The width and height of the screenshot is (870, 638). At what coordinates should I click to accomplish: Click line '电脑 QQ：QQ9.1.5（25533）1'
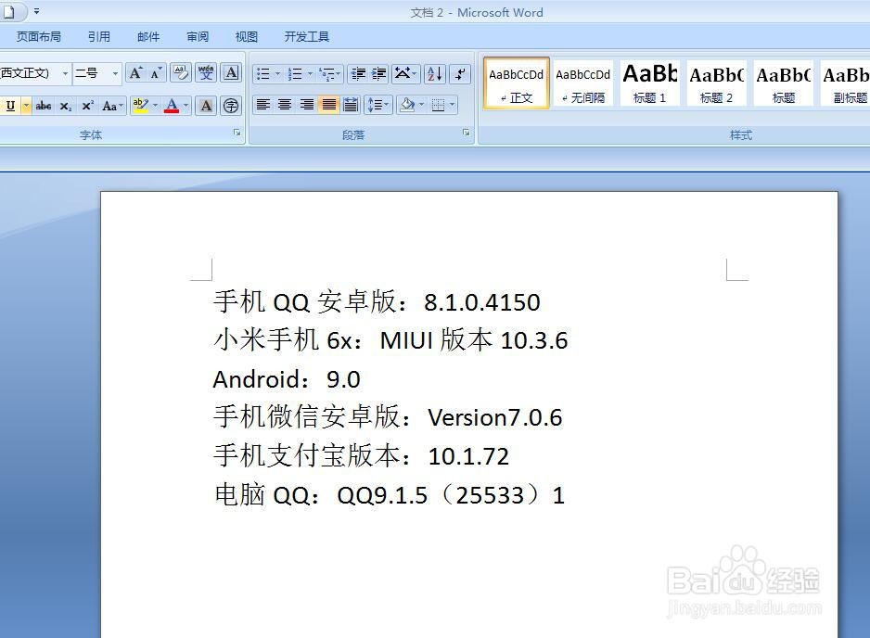tap(390, 495)
